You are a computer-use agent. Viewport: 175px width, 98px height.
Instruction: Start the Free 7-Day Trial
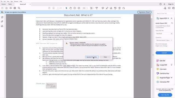[x=165, y=95]
